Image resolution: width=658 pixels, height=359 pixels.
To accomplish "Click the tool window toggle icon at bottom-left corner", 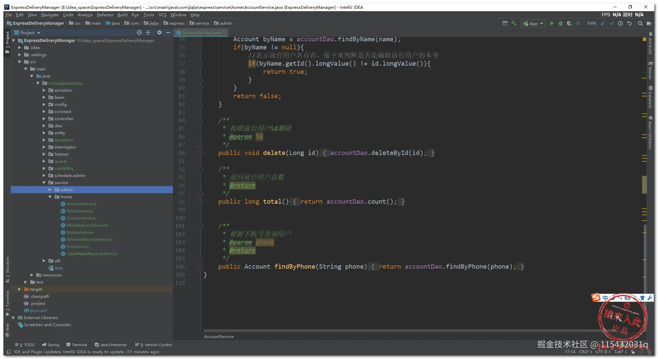I will [9, 352].
